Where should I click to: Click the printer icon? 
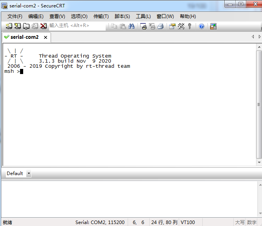[161, 26]
